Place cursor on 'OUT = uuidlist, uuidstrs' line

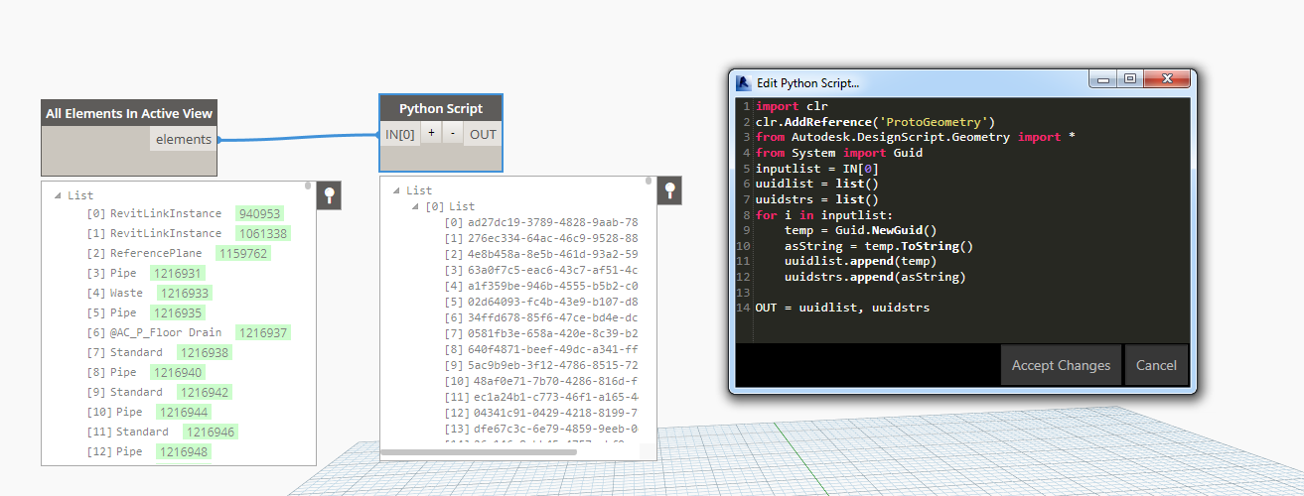coord(842,308)
